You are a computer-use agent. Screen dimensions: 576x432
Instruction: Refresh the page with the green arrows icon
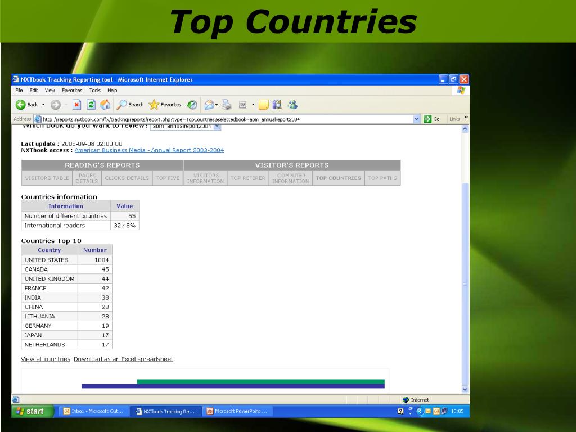pos(91,105)
